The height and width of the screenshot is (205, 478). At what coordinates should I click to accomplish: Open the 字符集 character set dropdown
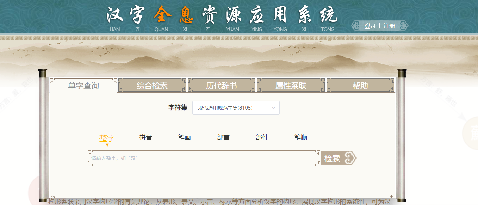(236, 108)
